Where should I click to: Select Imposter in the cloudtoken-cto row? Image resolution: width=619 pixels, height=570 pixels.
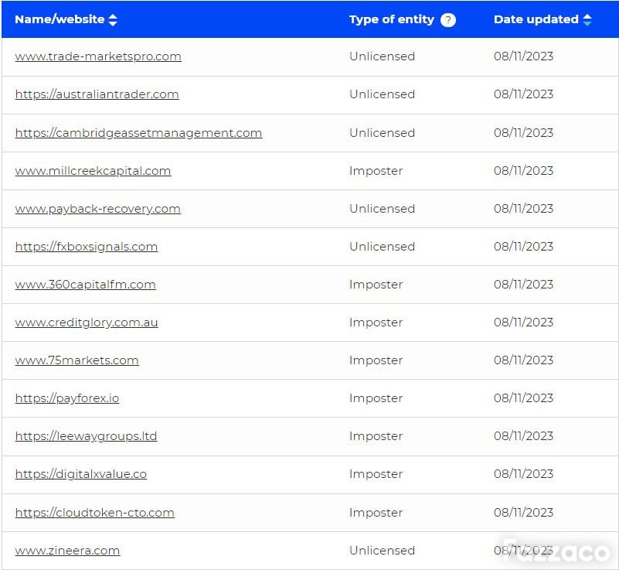pos(376,512)
